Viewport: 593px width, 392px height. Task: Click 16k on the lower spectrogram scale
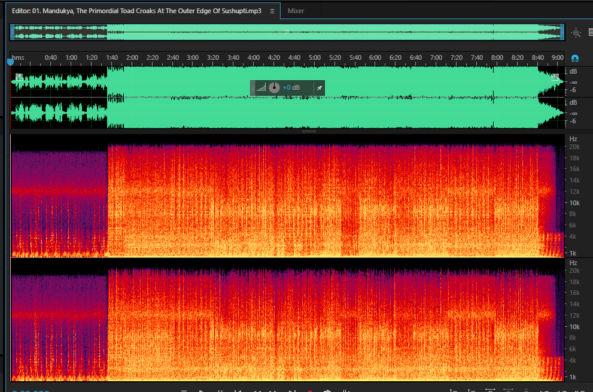tap(574, 293)
